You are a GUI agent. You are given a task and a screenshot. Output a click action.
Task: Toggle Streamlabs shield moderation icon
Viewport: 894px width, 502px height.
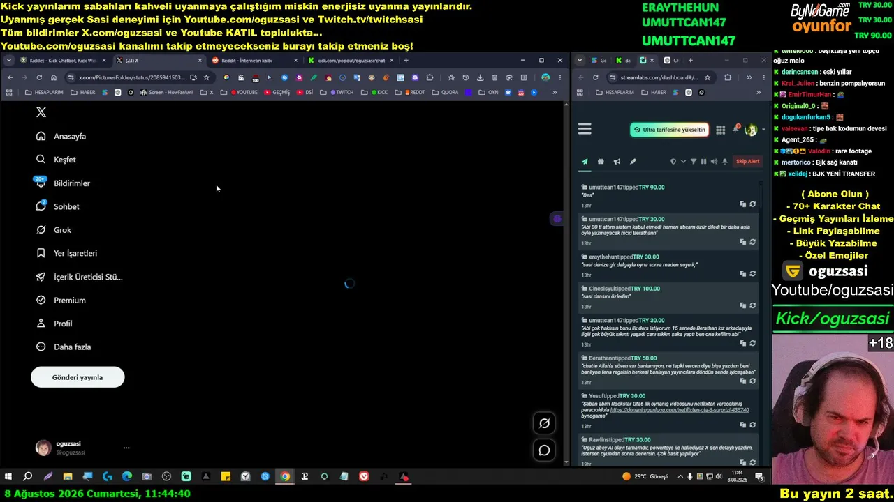tap(673, 162)
